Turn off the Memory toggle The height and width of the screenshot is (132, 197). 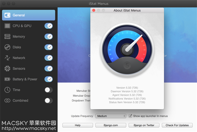(49, 36)
